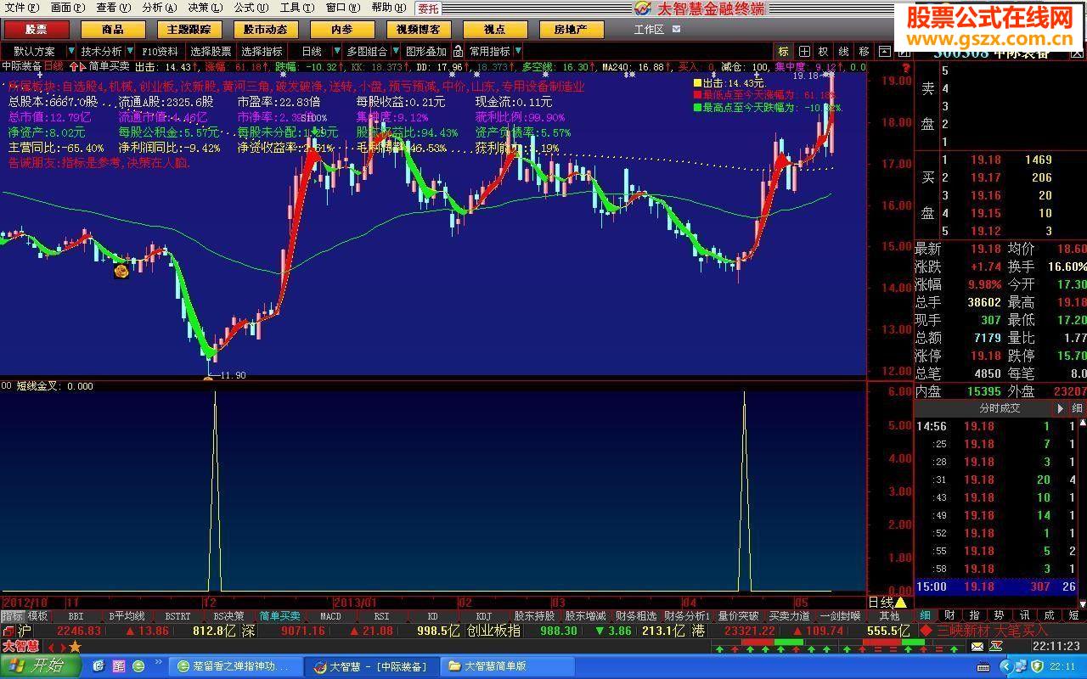This screenshot has width=1087, height=679.
Task: Click the 视频博客 button
Action: [418, 29]
